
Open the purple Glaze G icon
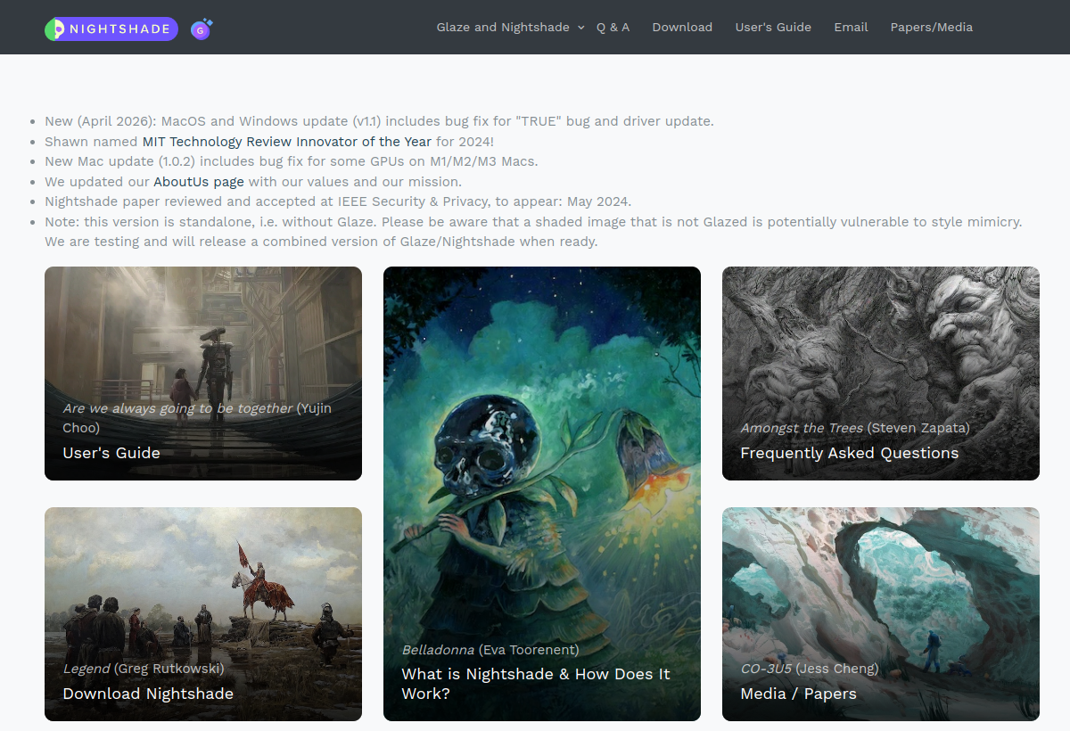pos(202,29)
